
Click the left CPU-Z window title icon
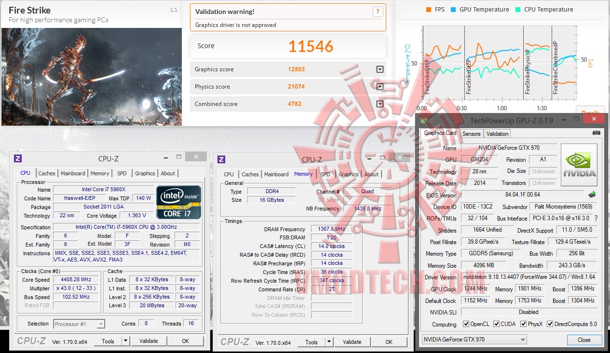(18, 158)
